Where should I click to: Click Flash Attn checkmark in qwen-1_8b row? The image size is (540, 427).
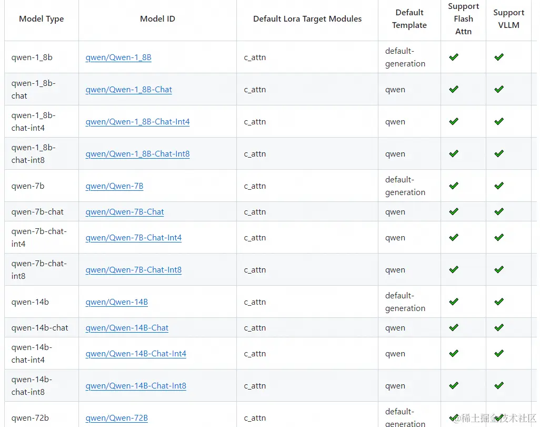pos(454,57)
